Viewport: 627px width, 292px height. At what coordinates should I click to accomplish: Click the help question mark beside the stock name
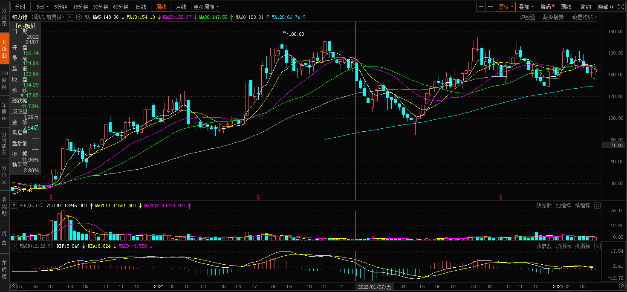[x=70, y=17]
